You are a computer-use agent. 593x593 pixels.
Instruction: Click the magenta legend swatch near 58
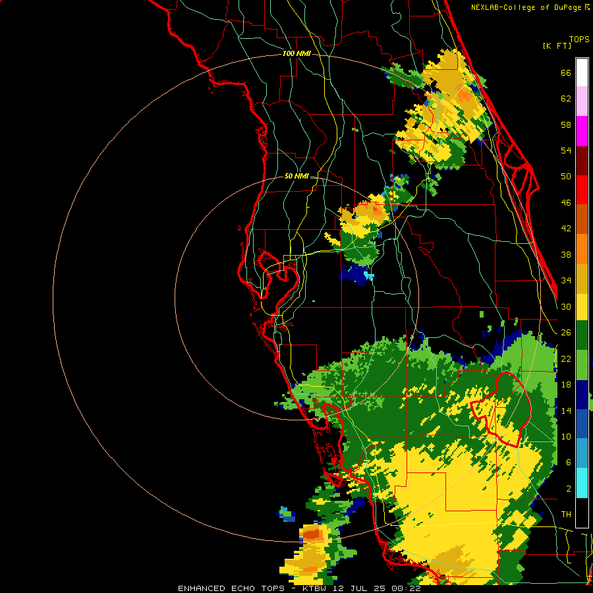[582, 131]
